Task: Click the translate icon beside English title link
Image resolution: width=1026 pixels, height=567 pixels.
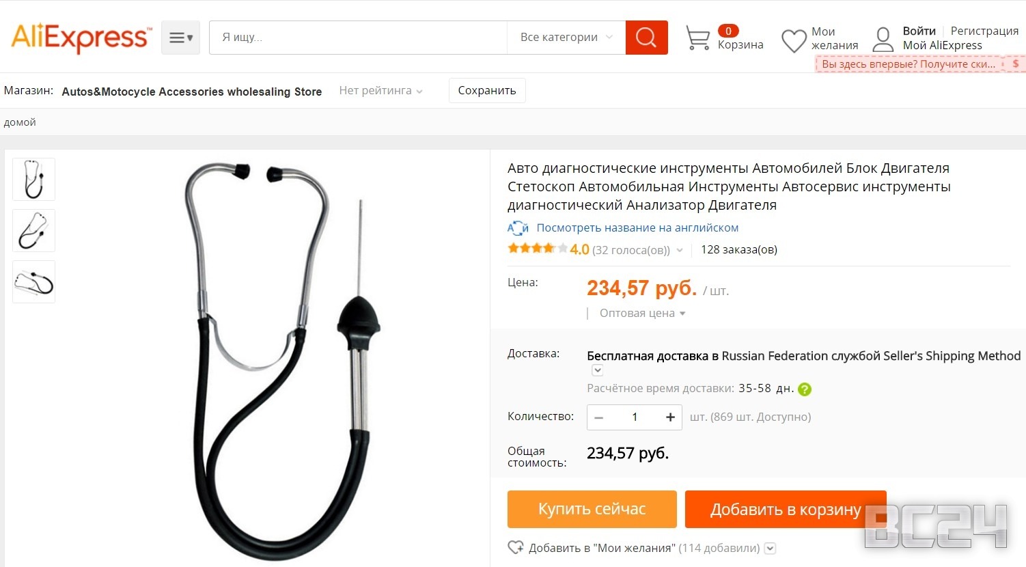Action: (x=518, y=228)
